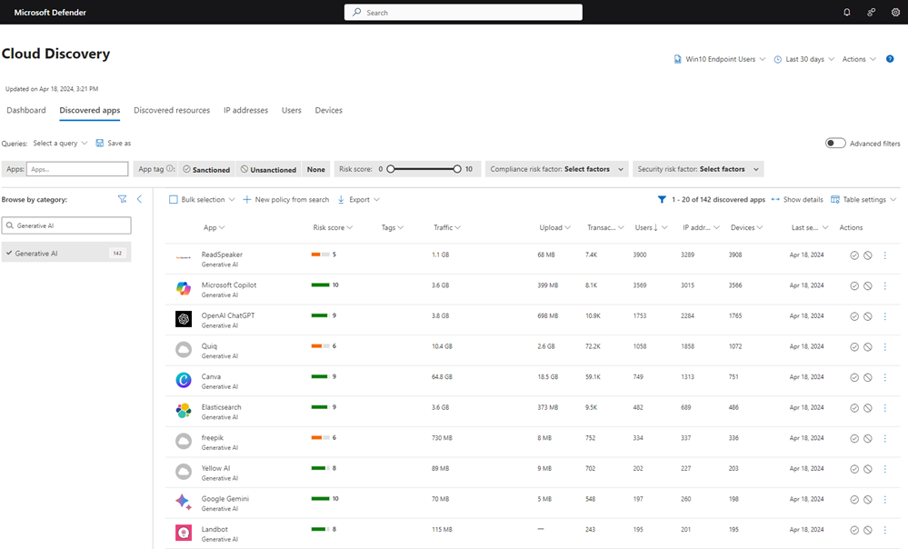The image size is (908, 549).
Task: Open the IP addresses tab
Action: coord(245,110)
